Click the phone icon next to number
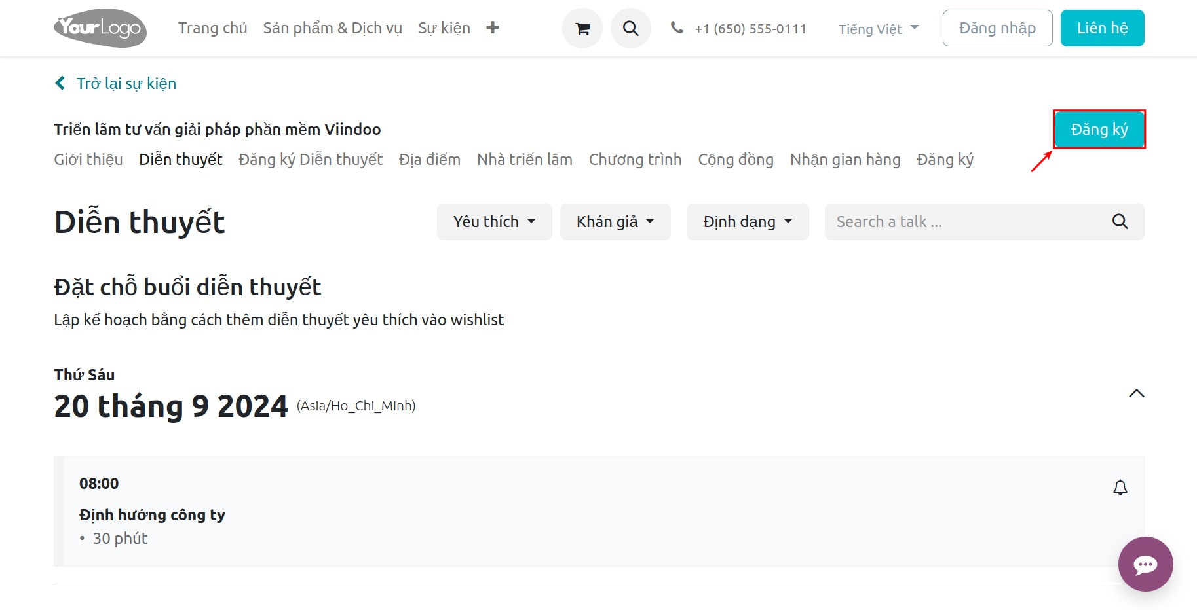Screen dimensions: 1197x610 pyautogui.click(x=677, y=27)
